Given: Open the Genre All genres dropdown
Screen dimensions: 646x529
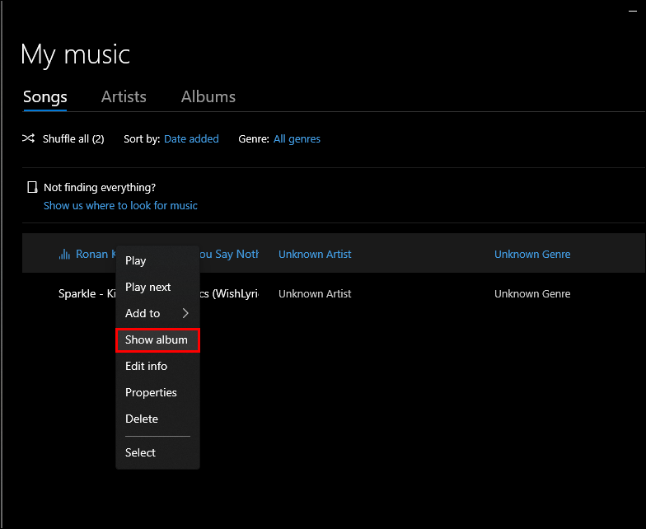Looking at the screenshot, I should pos(297,139).
